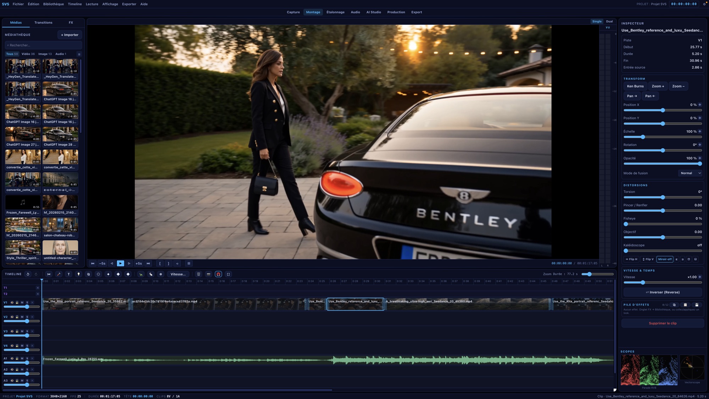Click the filmstrip icon beside the trash
Image resolution: width=709 pixels, height=399 pixels.
tap(208, 274)
